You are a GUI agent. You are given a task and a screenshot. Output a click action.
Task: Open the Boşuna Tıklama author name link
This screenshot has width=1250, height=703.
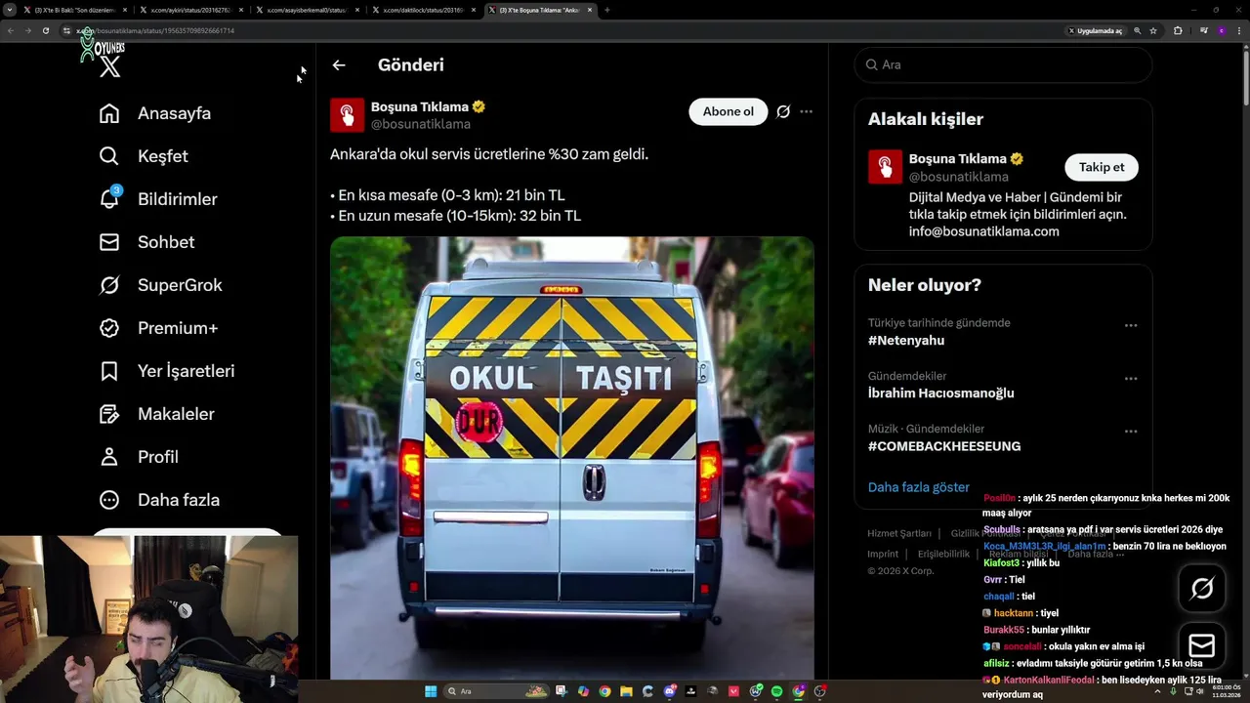pyautogui.click(x=420, y=107)
